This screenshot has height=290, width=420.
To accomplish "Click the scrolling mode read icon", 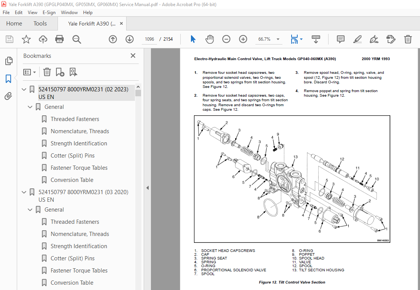I will pyautogui.click(x=316, y=39).
